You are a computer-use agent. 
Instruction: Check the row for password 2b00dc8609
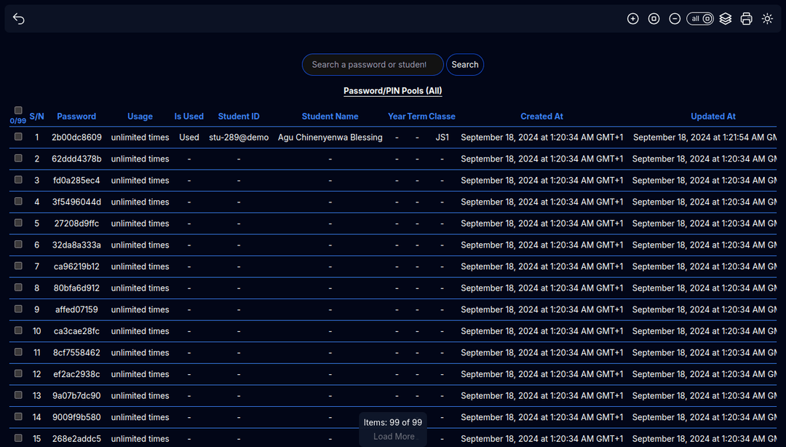pyautogui.click(x=18, y=137)
